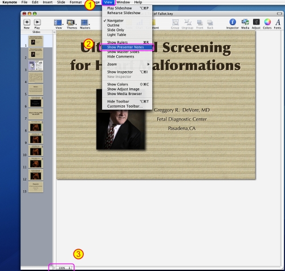The height and width of the screenshot is (271, 285).
Task: Open the View toolbar dropdown
Action: coord(59,22)
